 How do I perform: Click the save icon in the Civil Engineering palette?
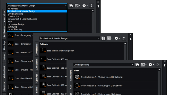coord(137,65)
